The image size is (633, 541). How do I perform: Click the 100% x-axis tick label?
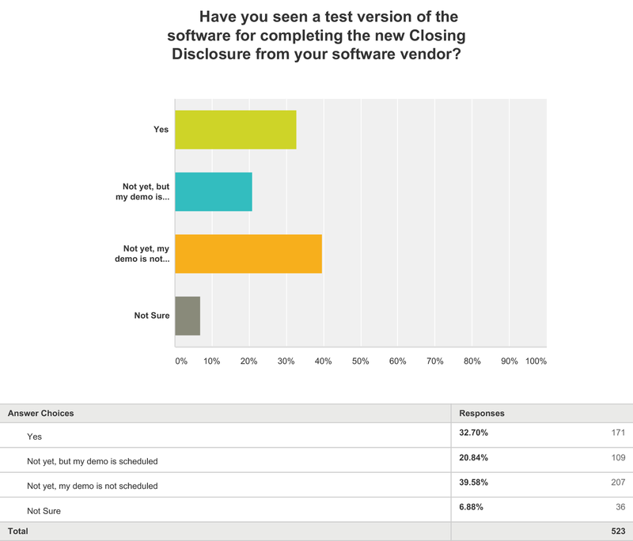(536, 361)
